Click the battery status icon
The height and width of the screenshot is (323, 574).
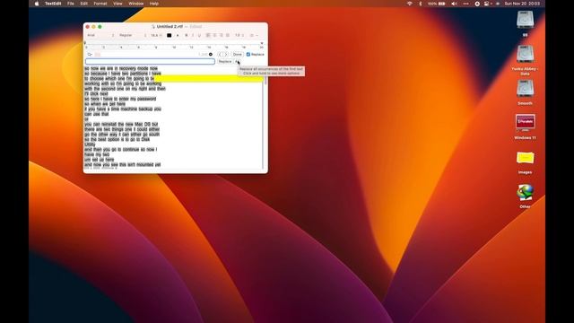(x=437, y=4)
